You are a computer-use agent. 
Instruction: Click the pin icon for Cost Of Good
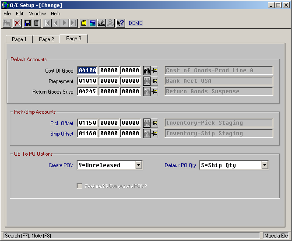(155, 70)
